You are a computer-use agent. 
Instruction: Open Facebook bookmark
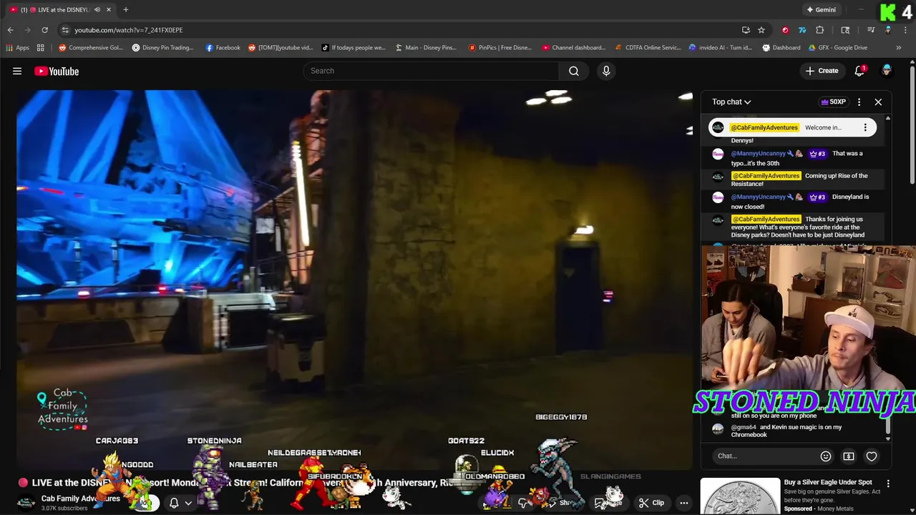point(223,48)
